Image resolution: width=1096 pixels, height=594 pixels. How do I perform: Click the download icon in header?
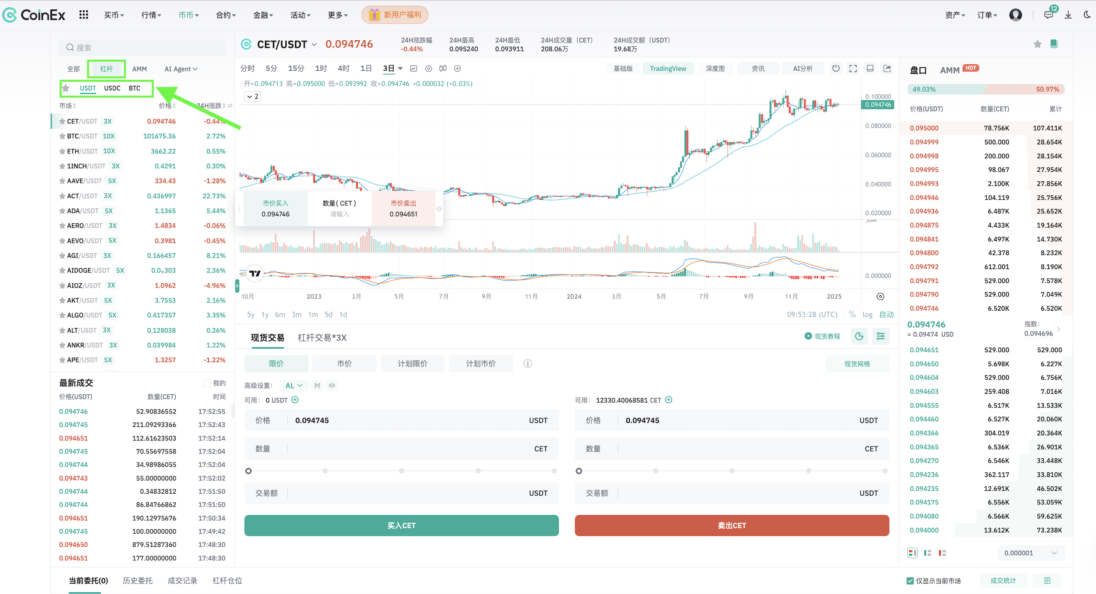(1068, 15)
